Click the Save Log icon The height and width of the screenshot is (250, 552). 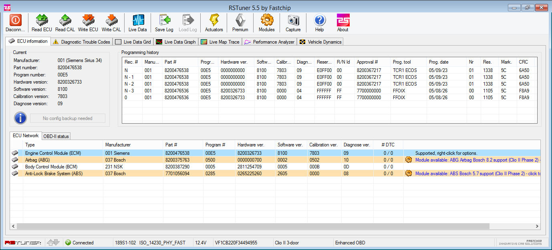point(164,20)
